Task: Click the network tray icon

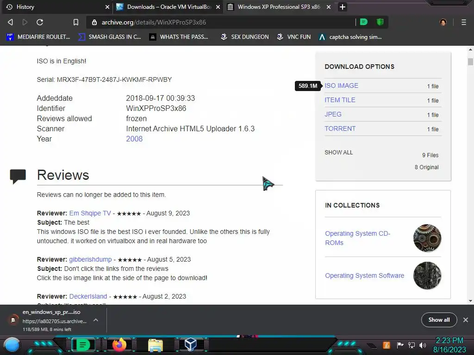Action: (x=412, y=345)
